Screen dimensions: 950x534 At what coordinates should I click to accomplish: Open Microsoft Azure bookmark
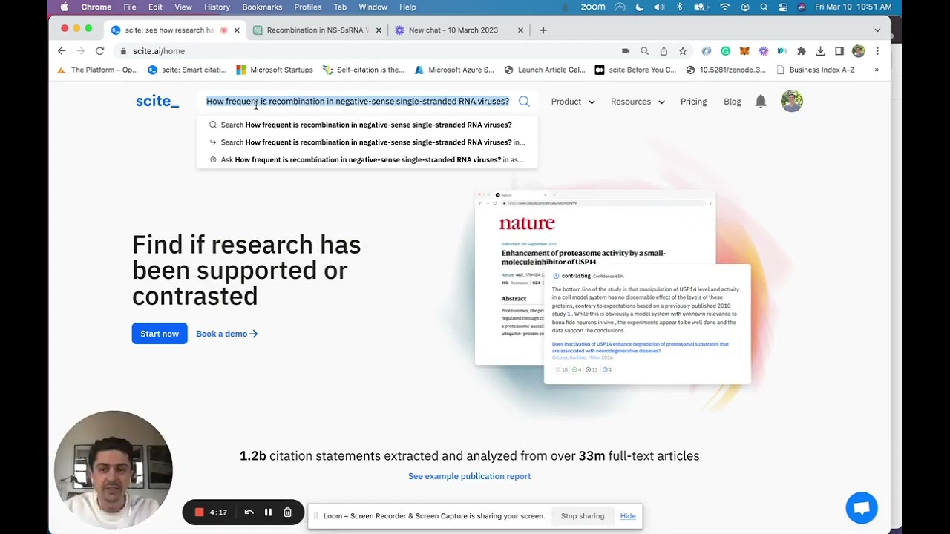coord(454,70)
